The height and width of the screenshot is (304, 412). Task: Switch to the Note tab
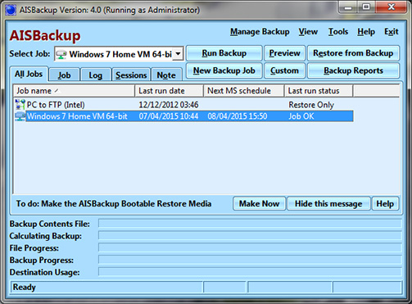click(x=166, y=75)
